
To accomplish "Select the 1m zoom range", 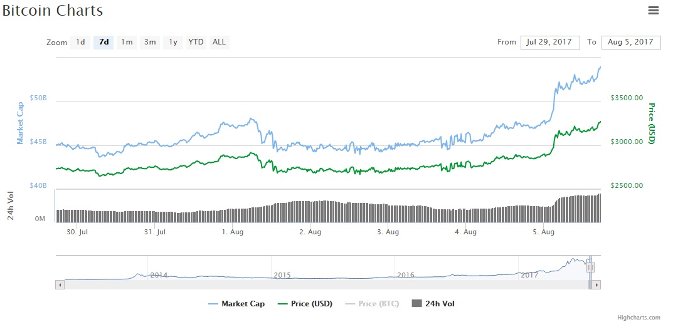I will point(127,42).
